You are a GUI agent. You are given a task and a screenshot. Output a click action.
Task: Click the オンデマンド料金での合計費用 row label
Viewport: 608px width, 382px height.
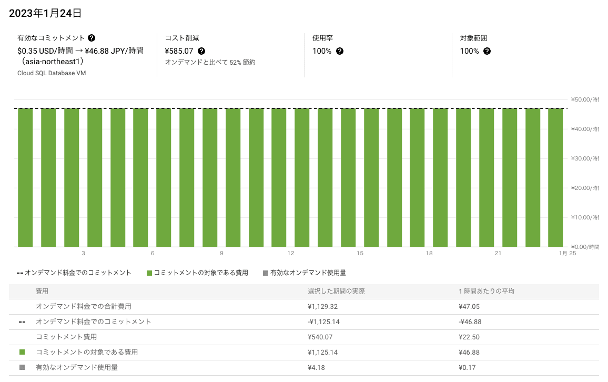click(84, 306)
